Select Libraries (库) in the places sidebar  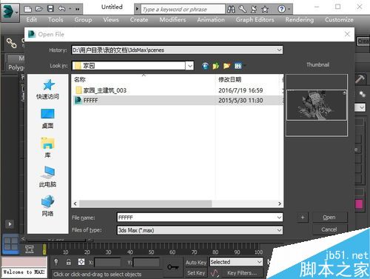point(47,148)
